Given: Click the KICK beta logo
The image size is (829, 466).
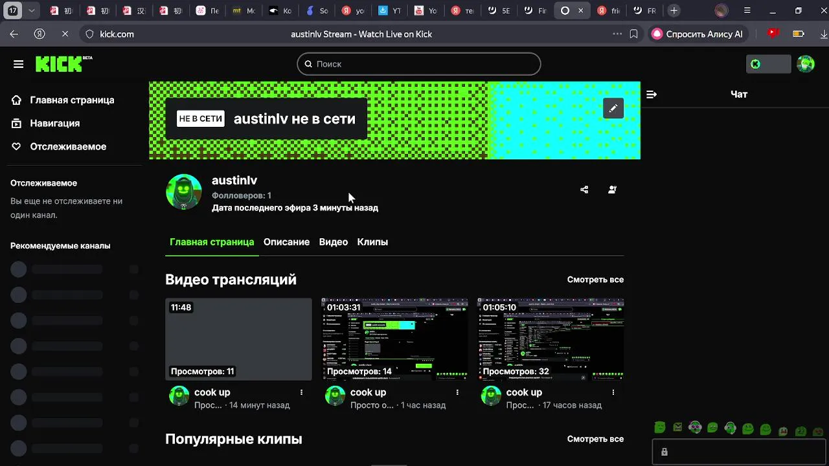Looking at the screenshot, I should tap(63, 63).
